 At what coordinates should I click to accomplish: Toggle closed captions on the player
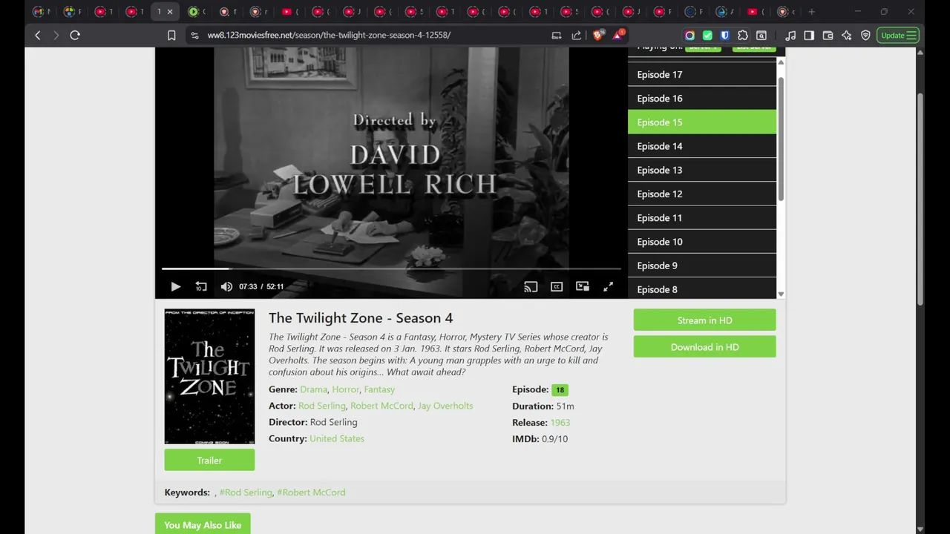[x=557, y=286]
